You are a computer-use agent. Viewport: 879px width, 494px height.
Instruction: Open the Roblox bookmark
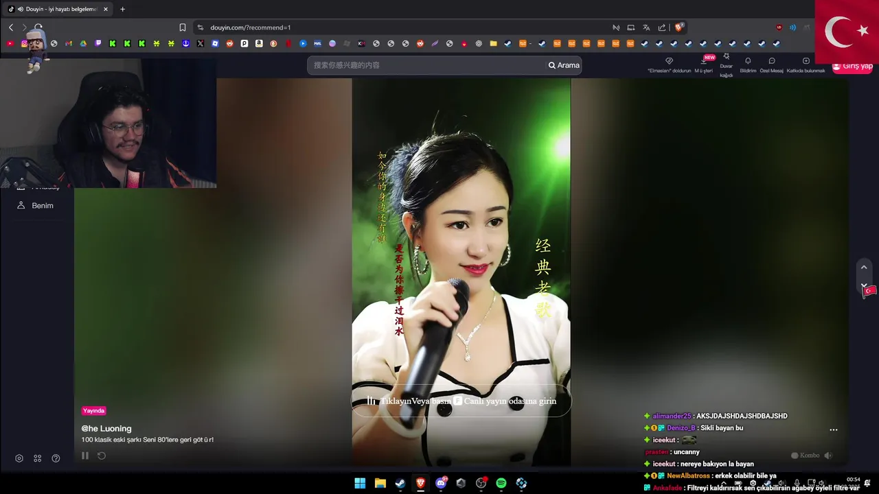click(x=215, y=43)
